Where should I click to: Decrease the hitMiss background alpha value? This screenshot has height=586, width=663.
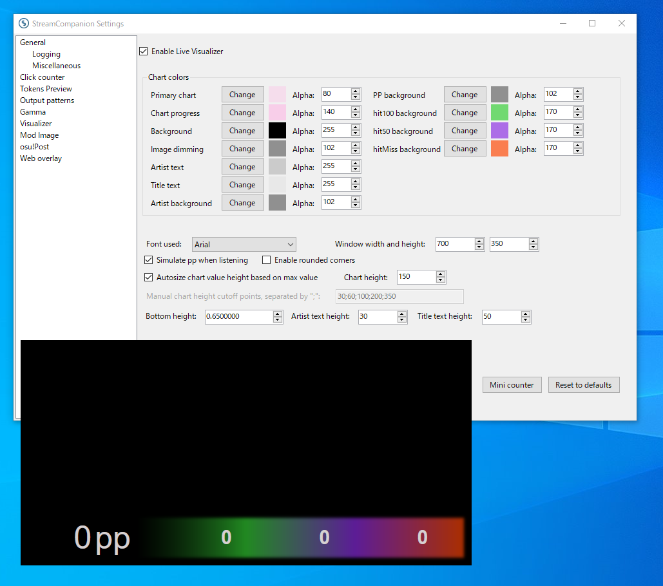coord(578,152)
